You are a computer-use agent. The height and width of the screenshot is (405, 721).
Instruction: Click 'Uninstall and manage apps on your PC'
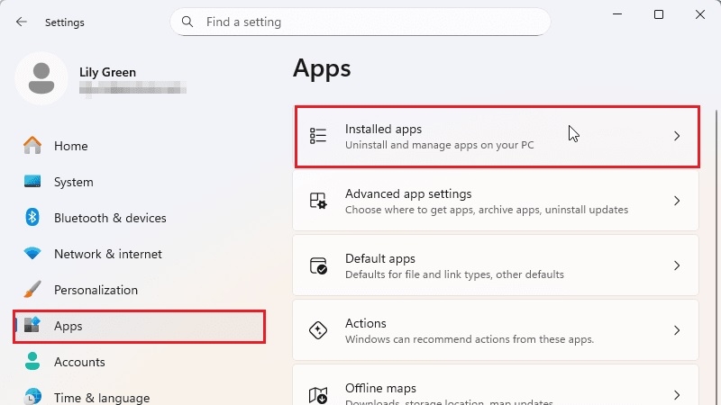tap(440, 145)
